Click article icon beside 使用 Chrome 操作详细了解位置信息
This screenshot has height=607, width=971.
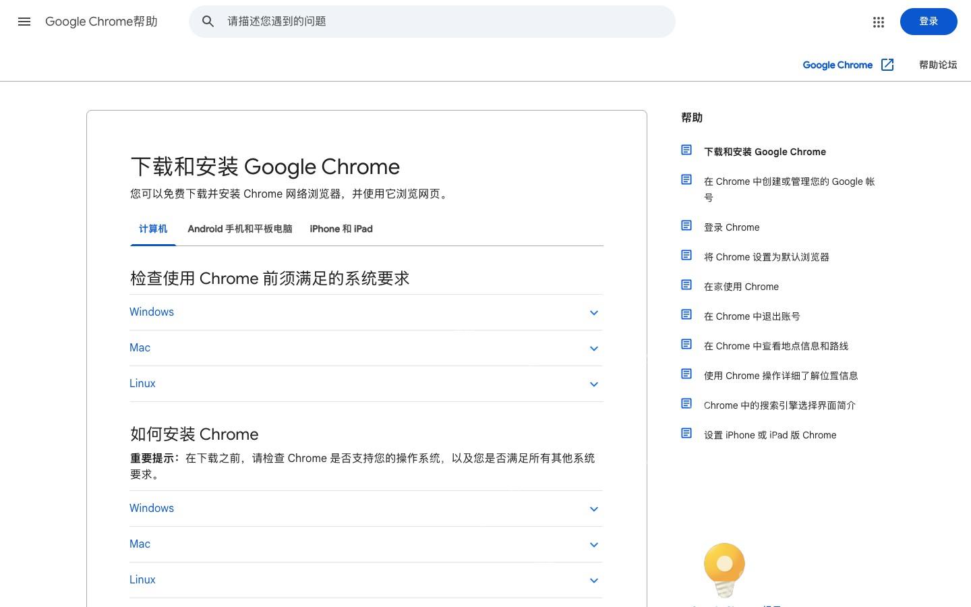pos(686,374)
